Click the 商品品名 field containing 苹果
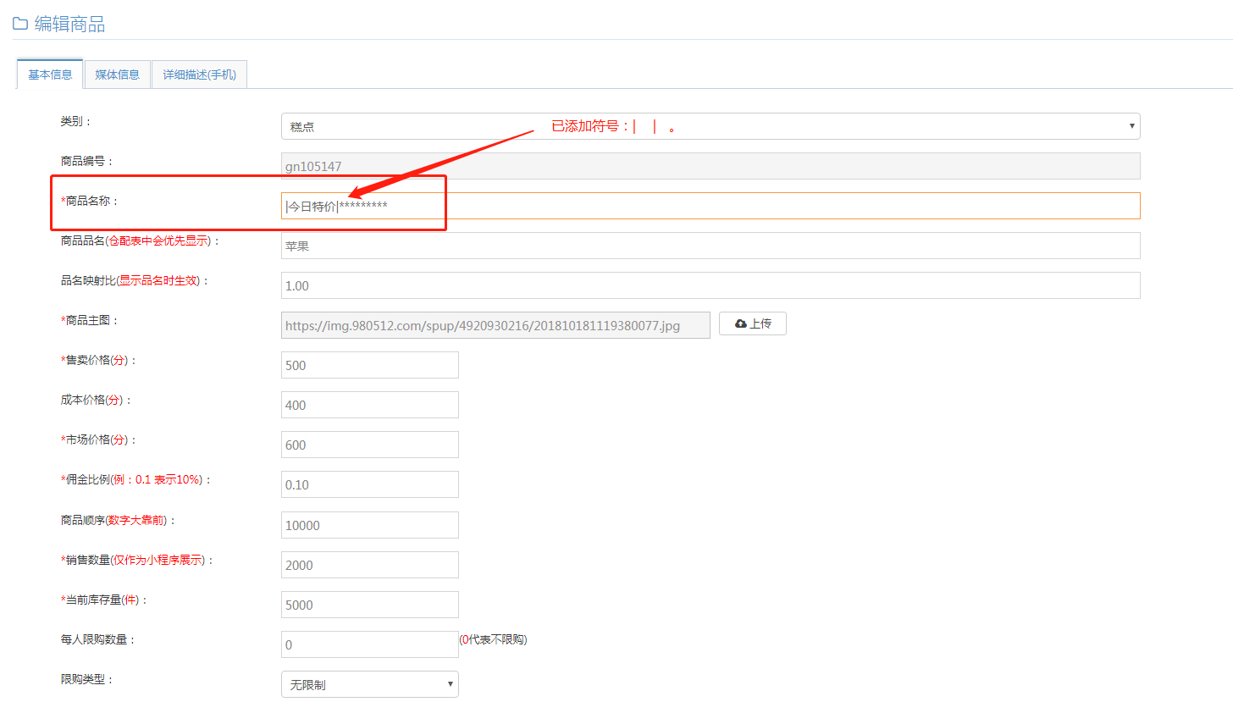This screenshot has width=1233, height=702. (710, 246)
